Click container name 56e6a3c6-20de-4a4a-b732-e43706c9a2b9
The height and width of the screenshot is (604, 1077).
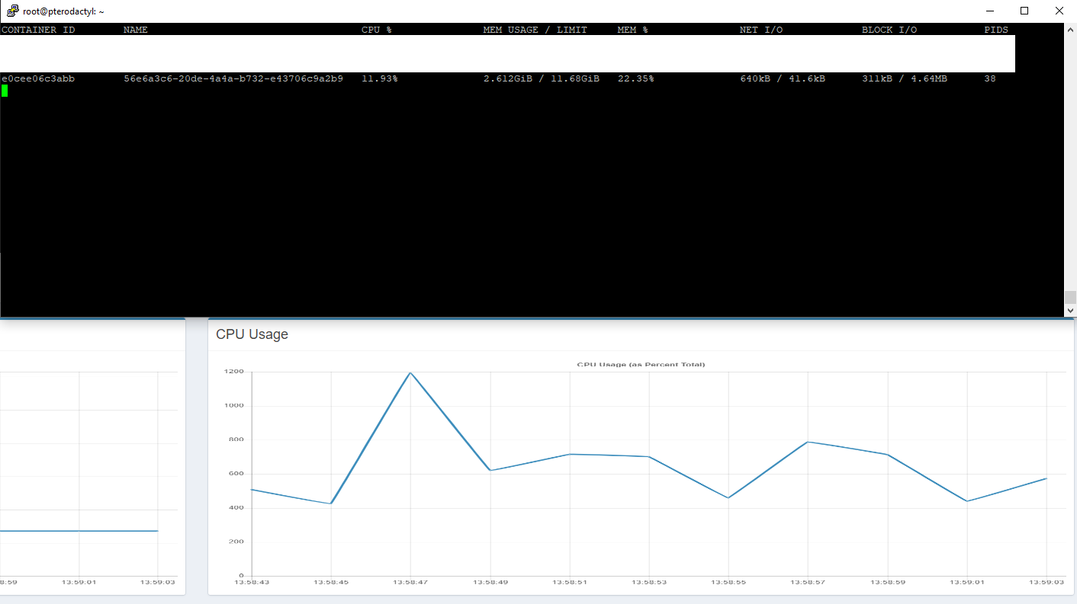click(233, 78)
